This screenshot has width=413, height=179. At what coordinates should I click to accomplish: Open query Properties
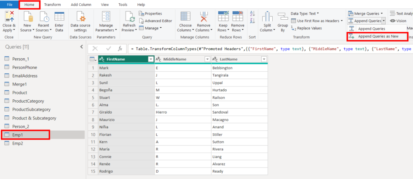click(150, 14)
